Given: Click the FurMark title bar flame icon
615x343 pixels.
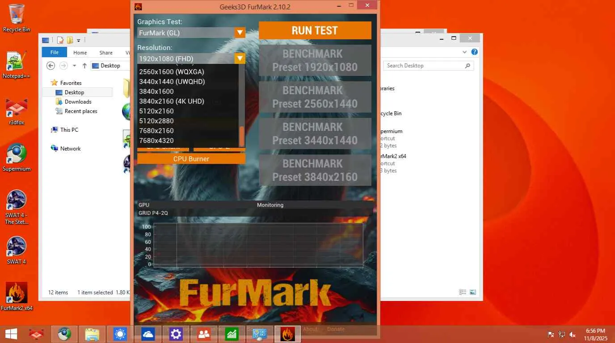Looking at the screenshot, I should pyautogui.click(x=138, y=6).
